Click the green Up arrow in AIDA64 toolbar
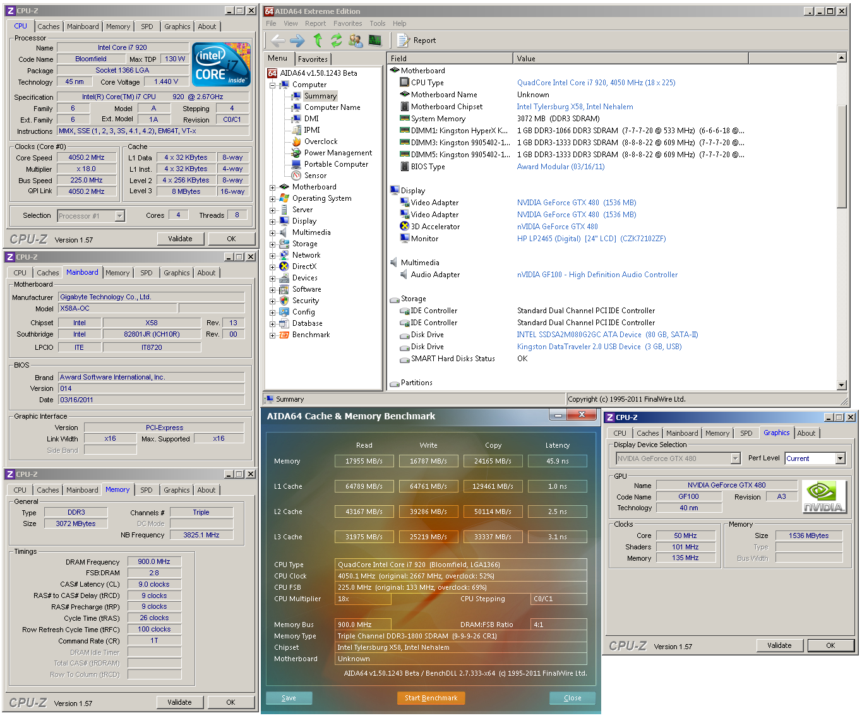The height and width of the screenshot is (718, 862). click(x=318, y=40)
